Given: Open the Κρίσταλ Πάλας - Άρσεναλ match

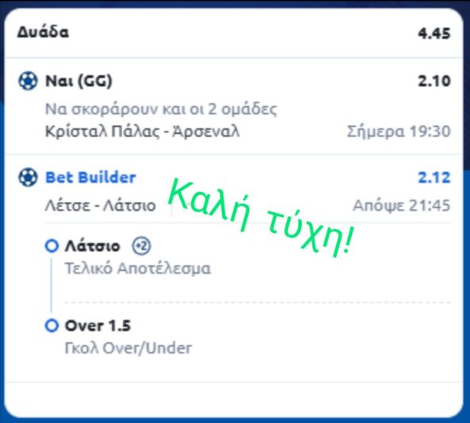Looking at the screenshot, I should [x=143, y=131].
